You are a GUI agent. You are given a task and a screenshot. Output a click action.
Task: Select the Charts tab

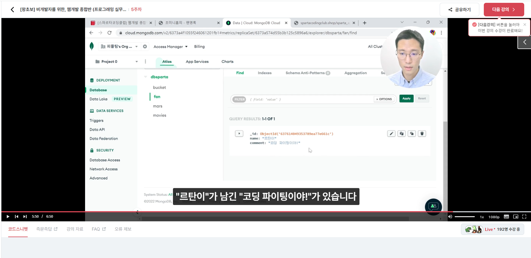(227, 61)
